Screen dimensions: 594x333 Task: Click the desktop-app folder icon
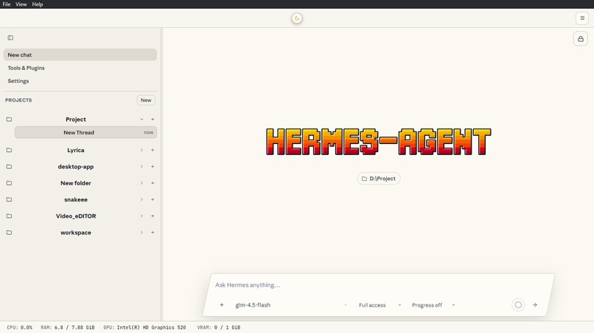[x=9, y=167]
